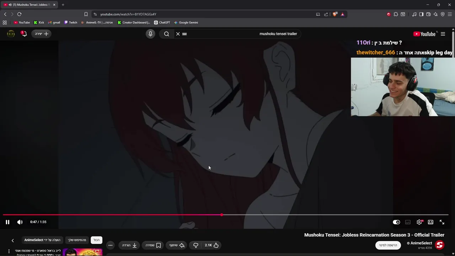Viewport: 455px width, 256px height.
Task: Open the YouTube hamburger guide menu
Action: coord(443,34)
